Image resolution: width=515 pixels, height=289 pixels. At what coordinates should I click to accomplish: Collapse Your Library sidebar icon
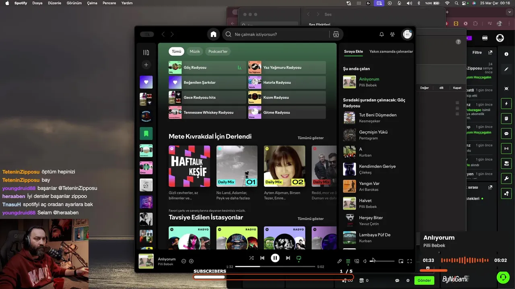click(146, 53)
